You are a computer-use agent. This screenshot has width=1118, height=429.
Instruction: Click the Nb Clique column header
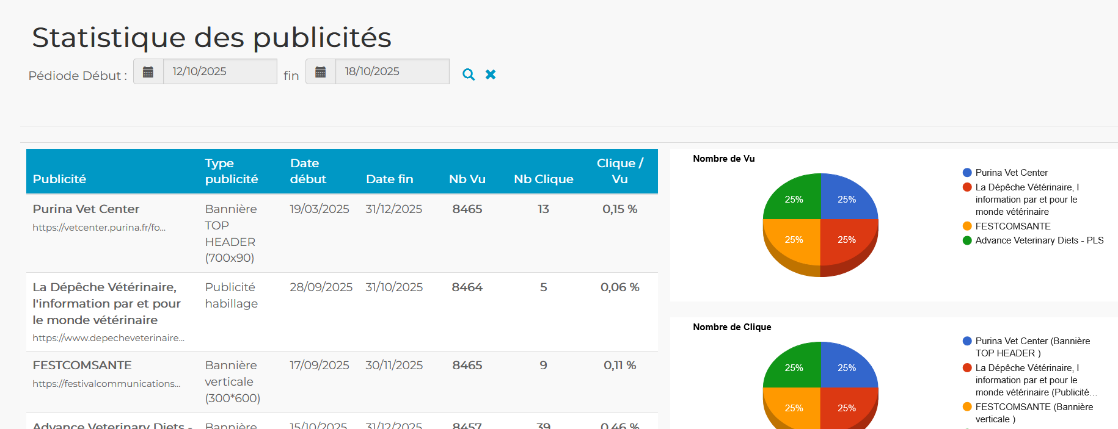point(543,179)
